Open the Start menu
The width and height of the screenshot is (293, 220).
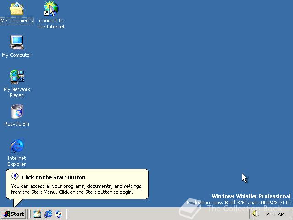13,214
